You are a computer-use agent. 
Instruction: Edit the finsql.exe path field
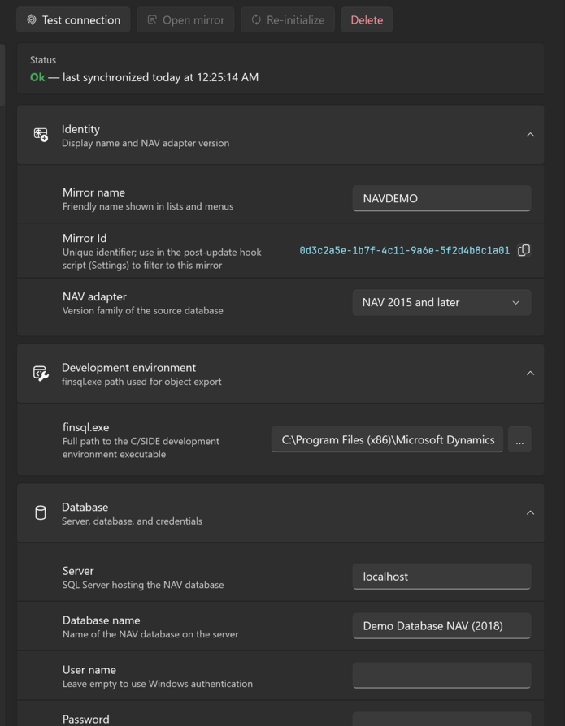(x=388, y=439)
